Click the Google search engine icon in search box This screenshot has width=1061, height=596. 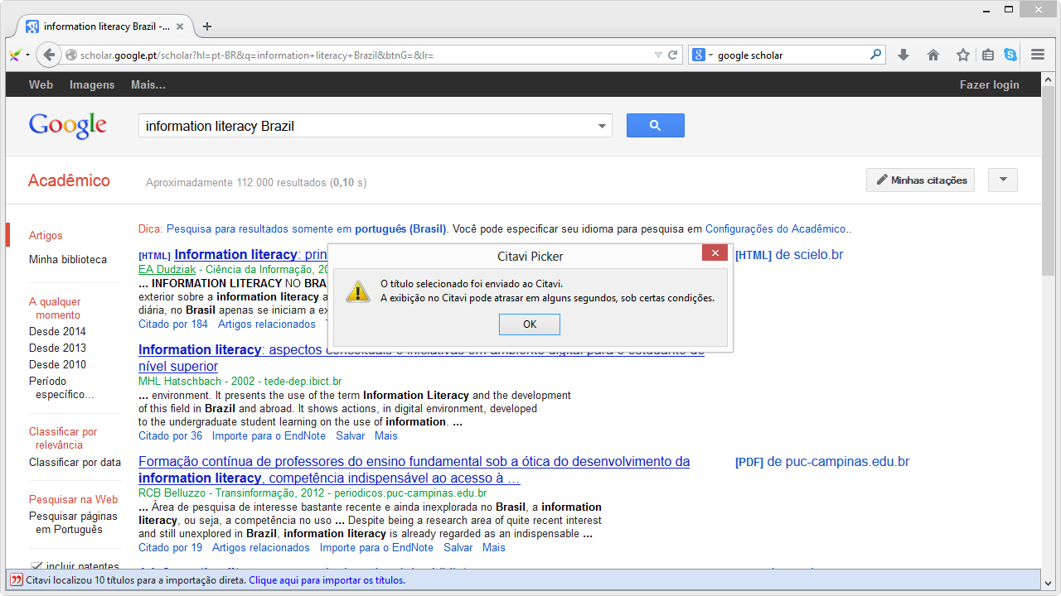coord(699,55)
